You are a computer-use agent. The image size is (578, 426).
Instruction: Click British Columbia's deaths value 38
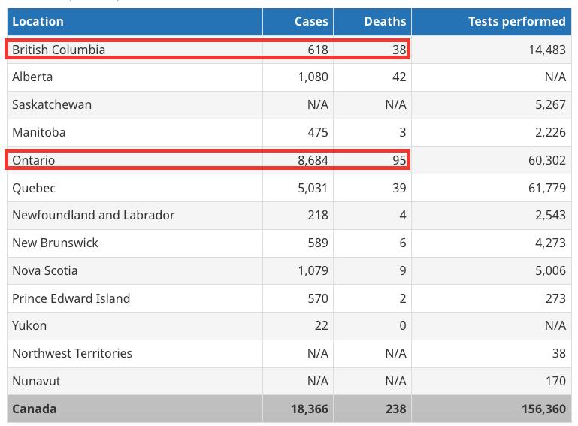point(398,50)
